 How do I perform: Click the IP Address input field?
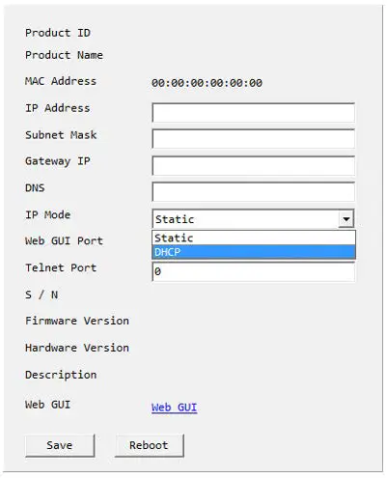coord(254,113)
